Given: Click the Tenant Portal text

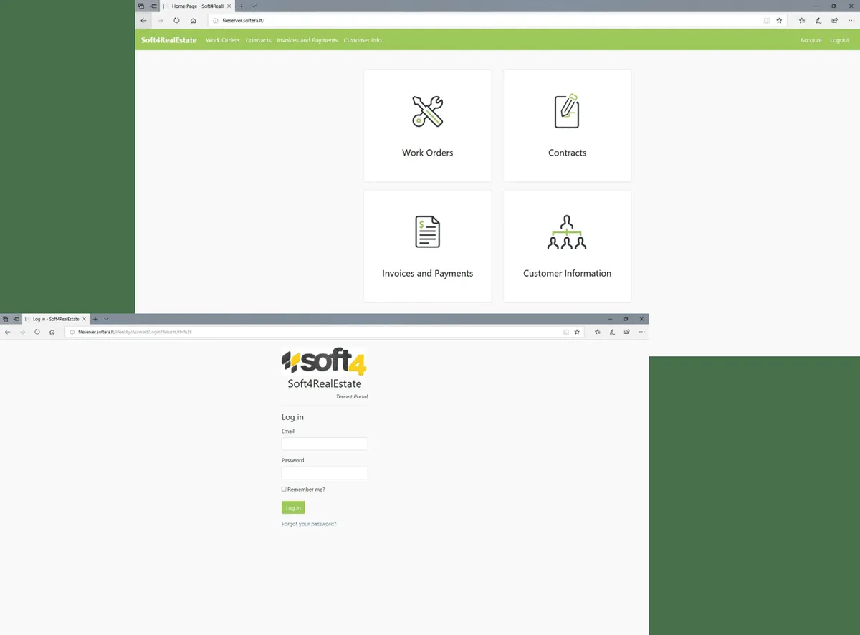Looking at the screenshot, I should click(x=352, y=396).
